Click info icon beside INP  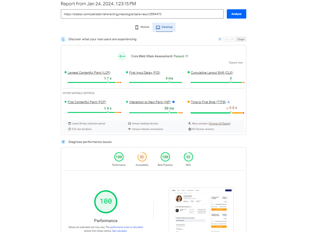pyautogui.click(x=173, y=102)
